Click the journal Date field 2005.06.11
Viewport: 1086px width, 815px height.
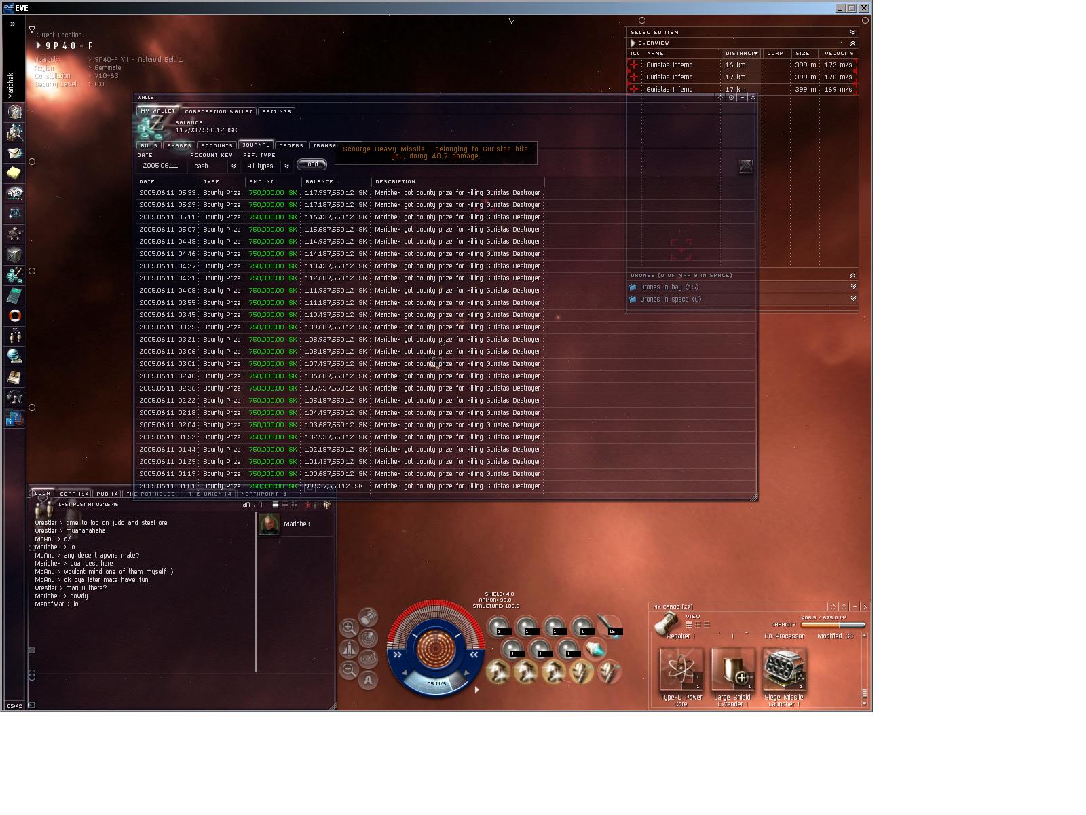point(163,166)
